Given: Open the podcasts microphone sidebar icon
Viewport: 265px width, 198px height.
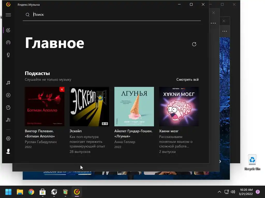Looking at the screenshot, I should point(8,55).
